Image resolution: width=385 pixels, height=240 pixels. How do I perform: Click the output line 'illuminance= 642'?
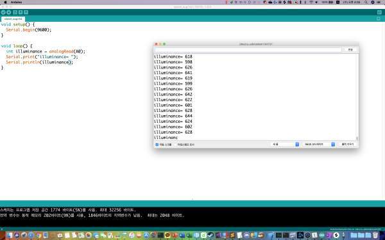pos(173,94)
